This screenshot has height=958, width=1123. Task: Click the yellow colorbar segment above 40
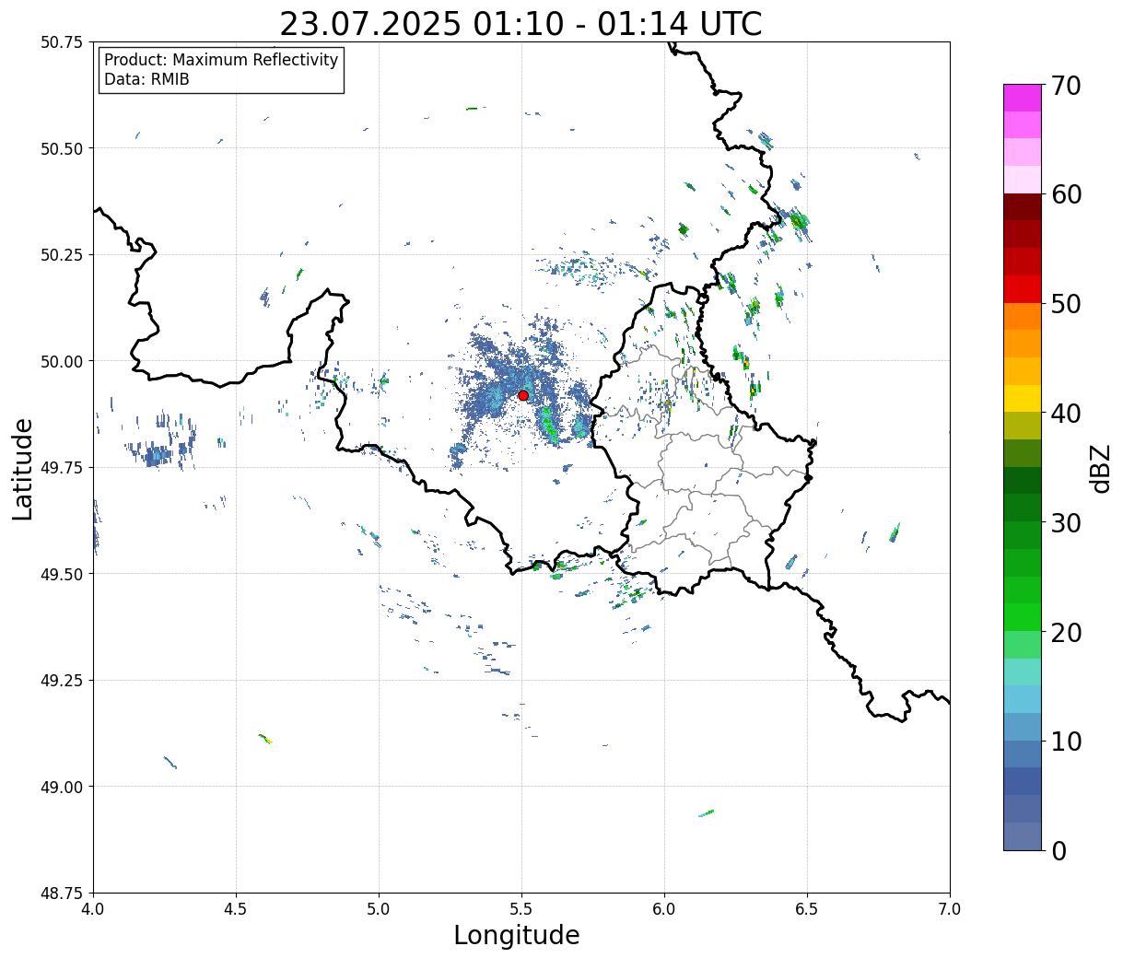point(1023,398)
